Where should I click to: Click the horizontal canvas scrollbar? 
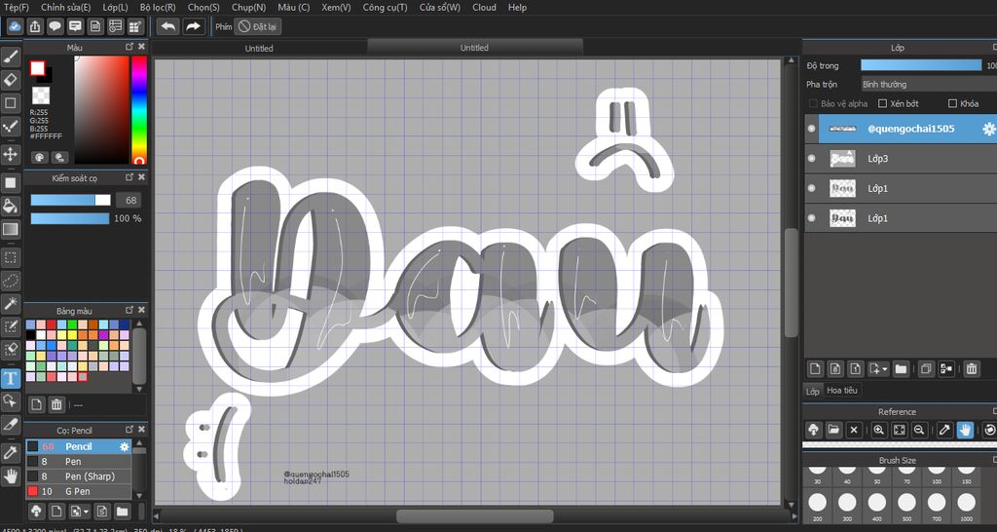click(x=475, y=515)
